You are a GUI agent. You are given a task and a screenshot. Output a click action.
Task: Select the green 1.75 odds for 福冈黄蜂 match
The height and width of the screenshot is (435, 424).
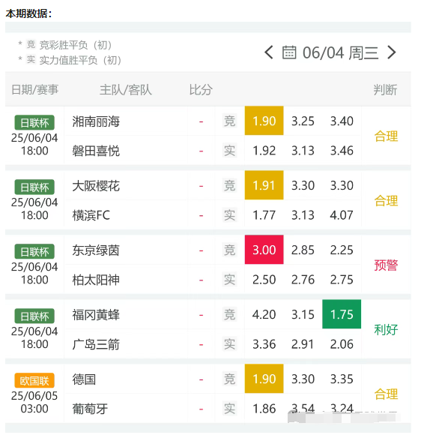tap(342, 314)
